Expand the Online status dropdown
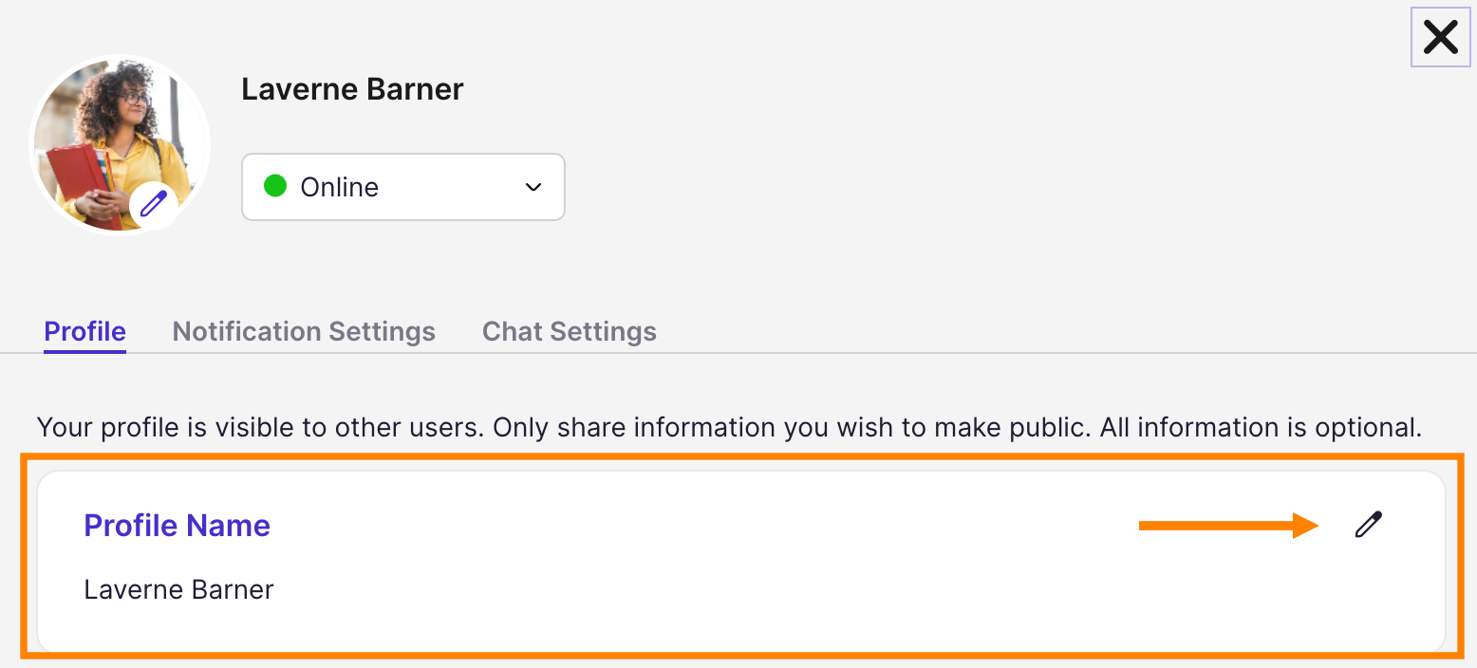The height and width of the screenshot is (668, 1477). tap(402, 186)
